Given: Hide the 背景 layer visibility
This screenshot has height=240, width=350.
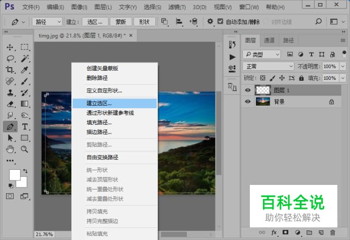Looking at the screenshot, I should pos(248,102).
